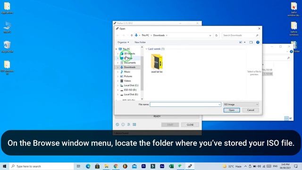Viewport: 302px width, 170px height.
Task: Collapse the This PC tree node
Action: click(x=117, y=49)
